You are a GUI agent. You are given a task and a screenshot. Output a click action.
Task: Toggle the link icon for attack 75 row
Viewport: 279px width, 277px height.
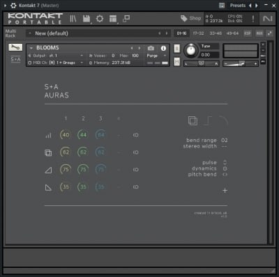click(136, 170)
